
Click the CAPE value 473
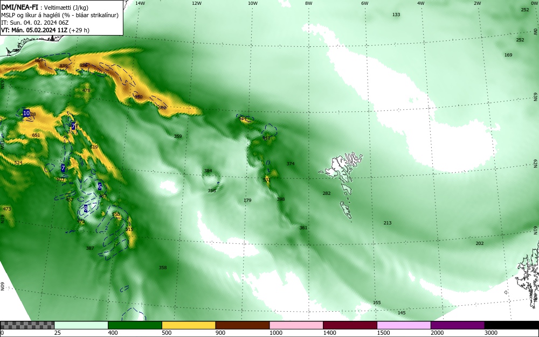point(7,209)
